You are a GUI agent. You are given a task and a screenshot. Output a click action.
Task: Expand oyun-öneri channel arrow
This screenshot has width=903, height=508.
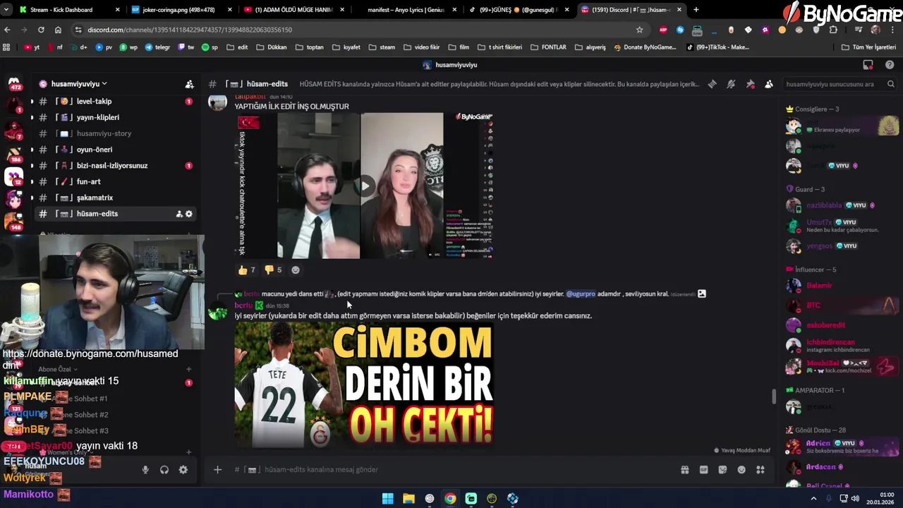click(32, 150)
